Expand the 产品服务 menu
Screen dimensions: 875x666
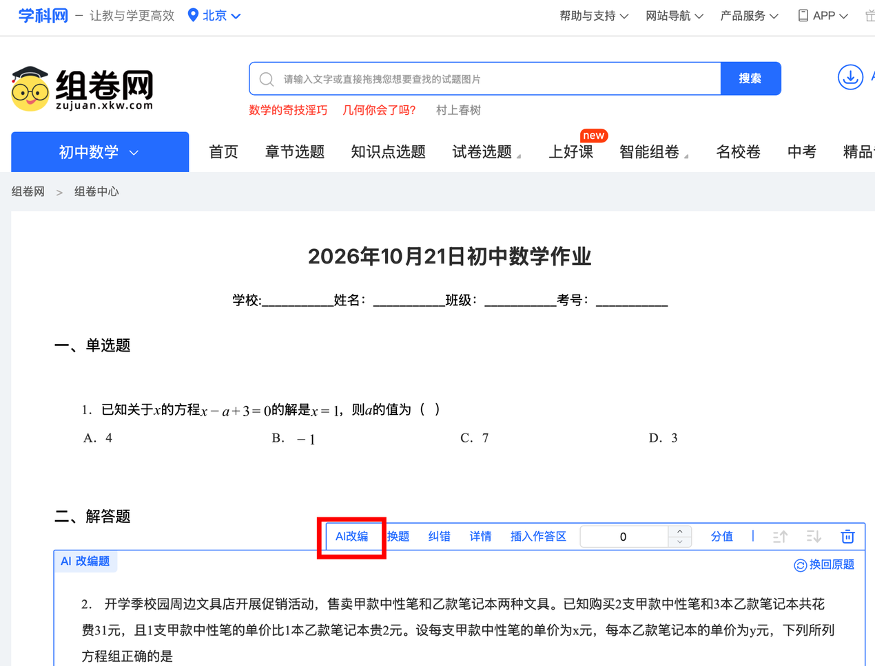[x=749, y=15]
